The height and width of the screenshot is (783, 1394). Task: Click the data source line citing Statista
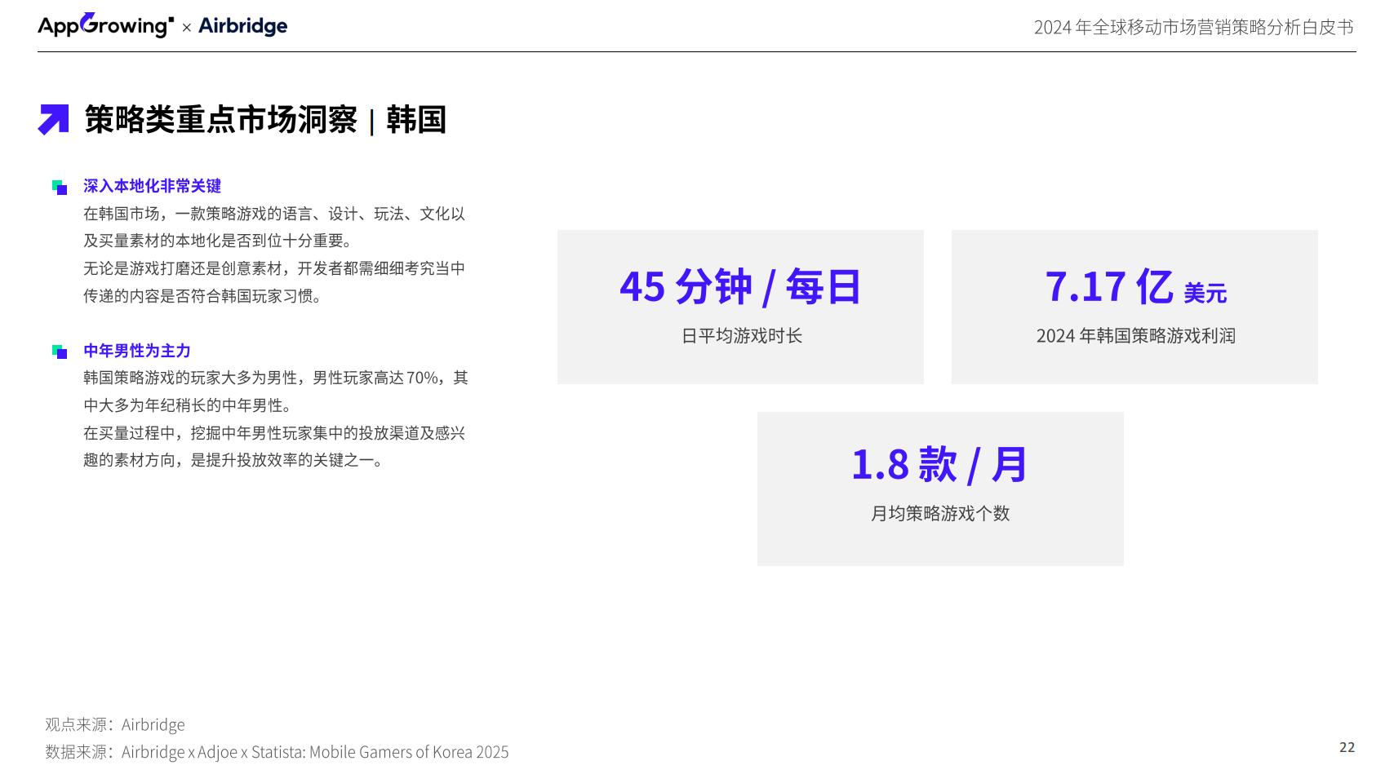coord(277,752)
